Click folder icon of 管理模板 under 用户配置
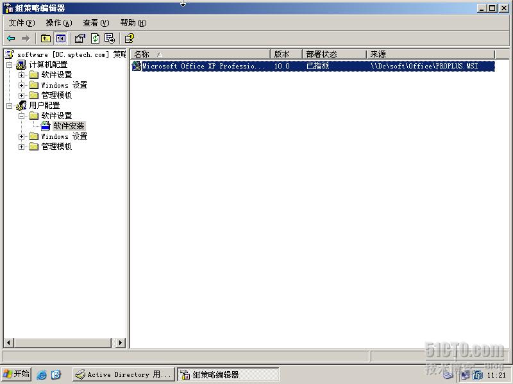 34,147
